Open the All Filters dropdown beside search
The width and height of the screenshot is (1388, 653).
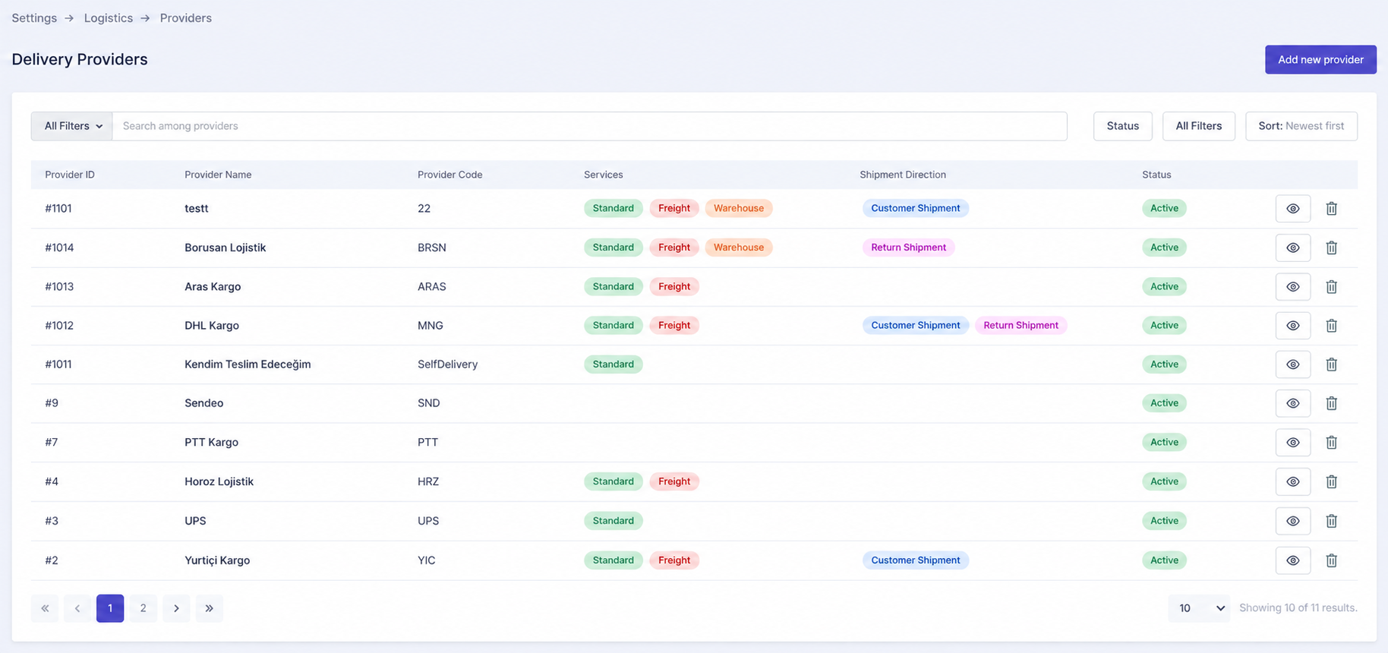pyautogui.click(x=72, y=126)
